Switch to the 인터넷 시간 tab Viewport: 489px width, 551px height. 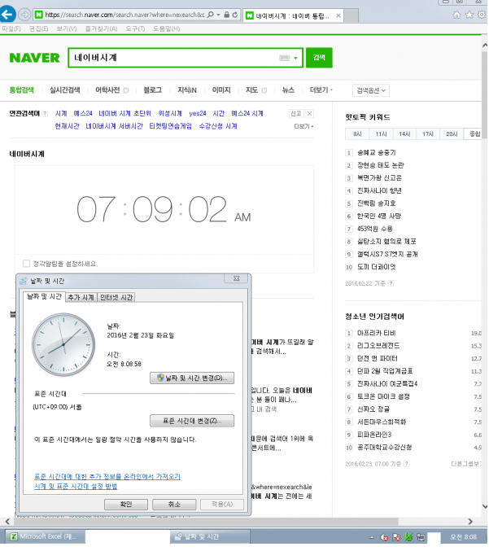116,297
